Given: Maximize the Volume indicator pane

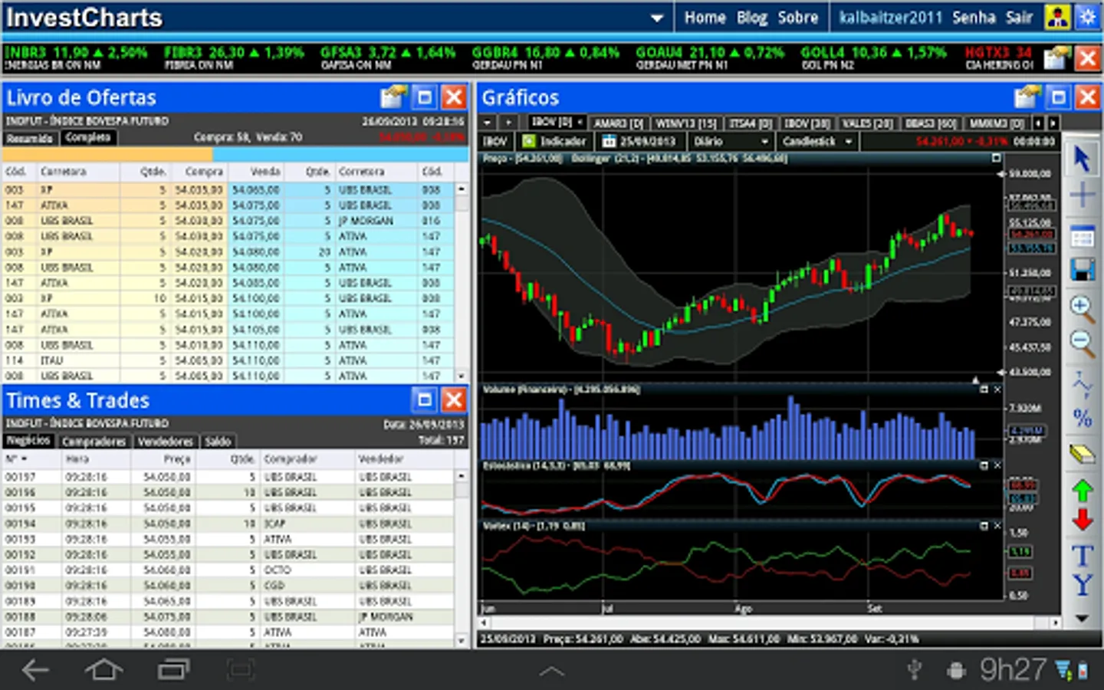Looking at the screenshot, I should tap(984, 389).
